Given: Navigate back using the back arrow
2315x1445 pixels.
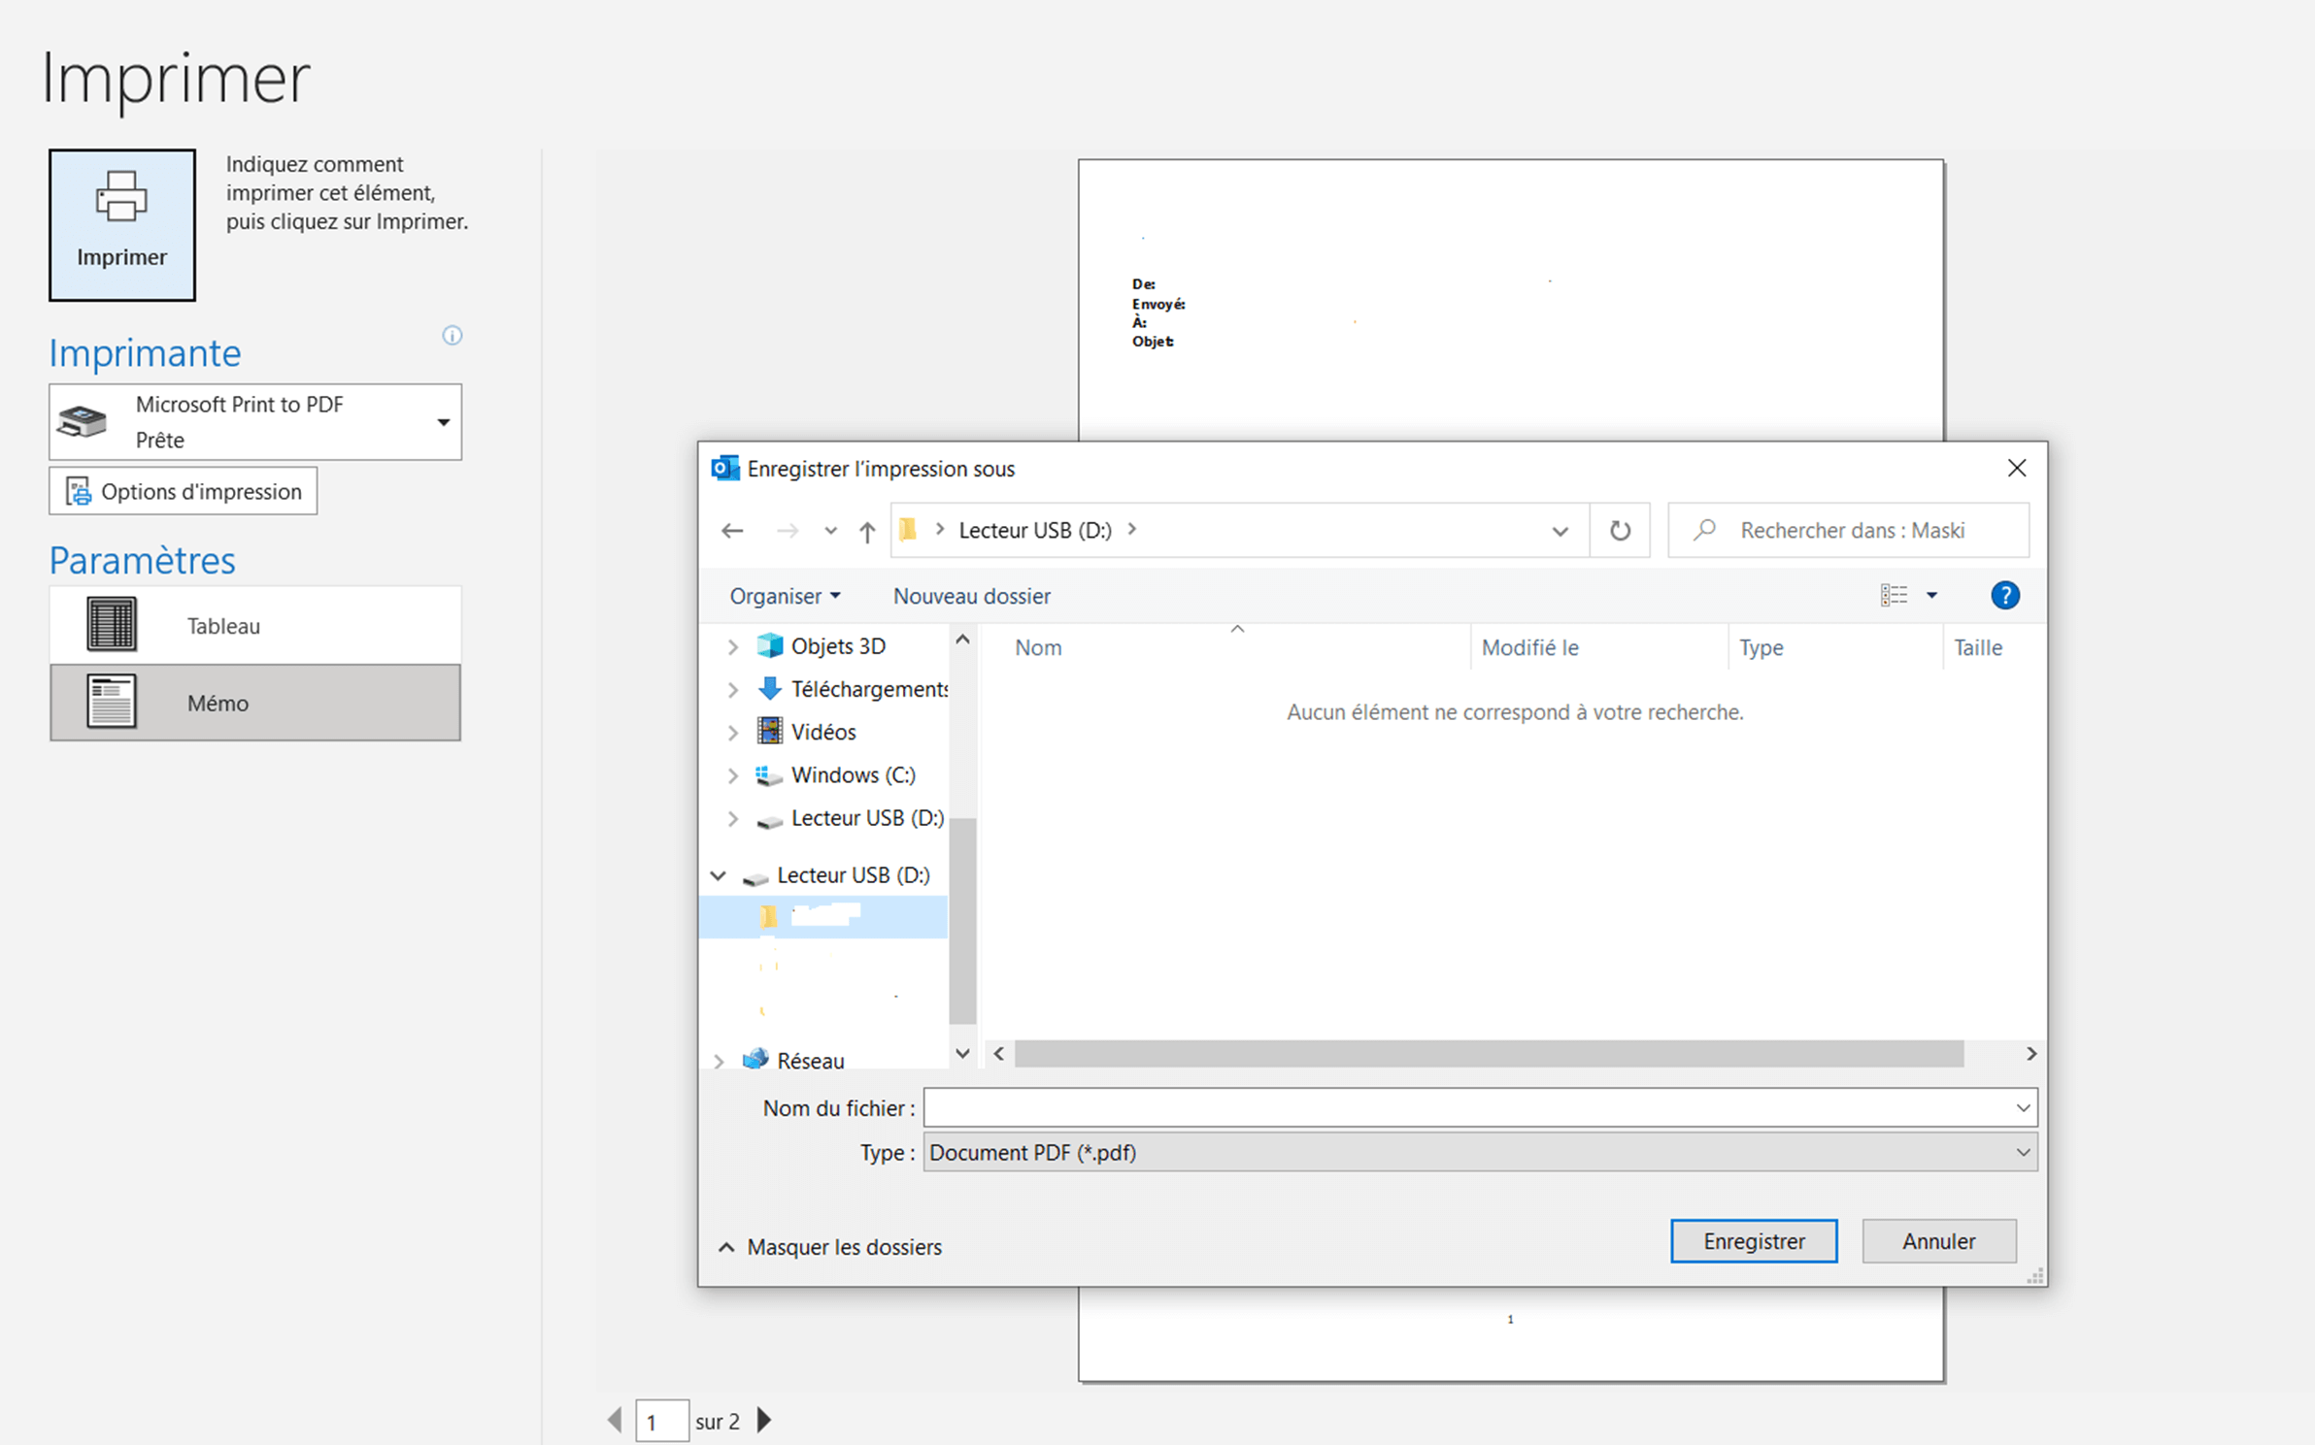Looking at the screenshot, I should pos(732,530).
